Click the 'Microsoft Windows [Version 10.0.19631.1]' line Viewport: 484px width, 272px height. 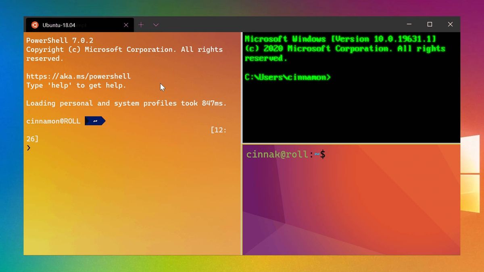pos(340,39)
